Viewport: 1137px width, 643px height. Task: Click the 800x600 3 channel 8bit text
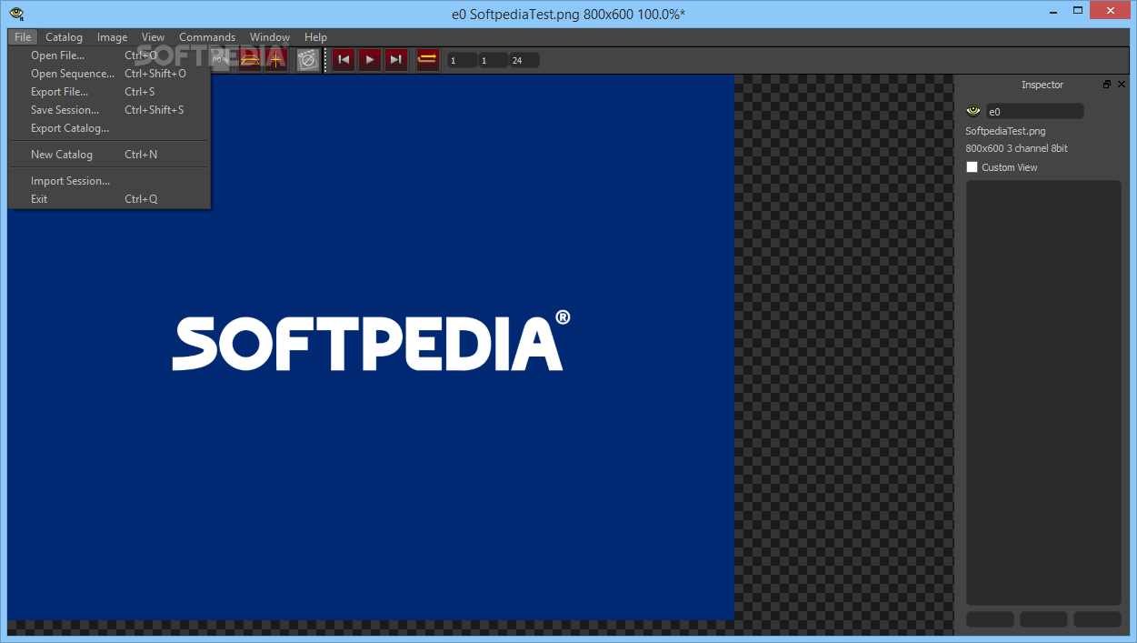[x=1016, y=148]
